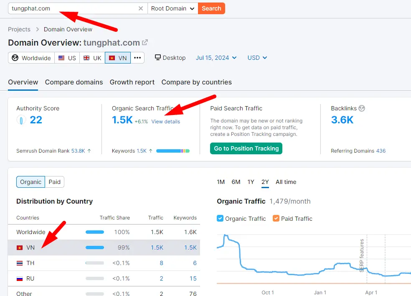Viewport: 411px width, 296px height.
Task: Switch distribution to Organic
Action: coord(30,182)
